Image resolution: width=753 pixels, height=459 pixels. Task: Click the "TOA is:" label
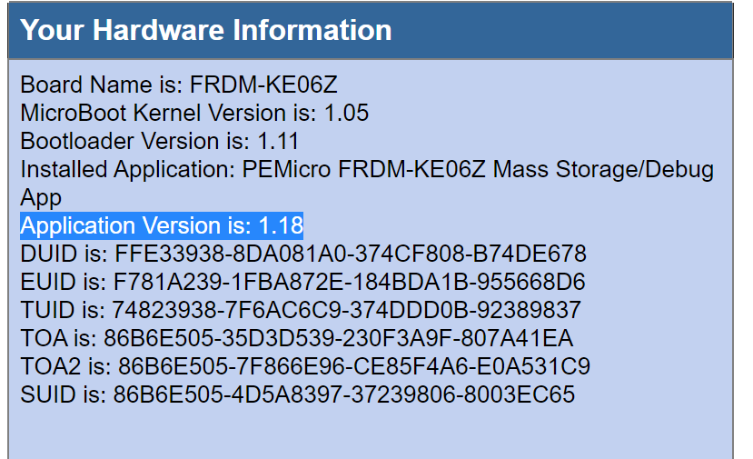coord(56,338)
